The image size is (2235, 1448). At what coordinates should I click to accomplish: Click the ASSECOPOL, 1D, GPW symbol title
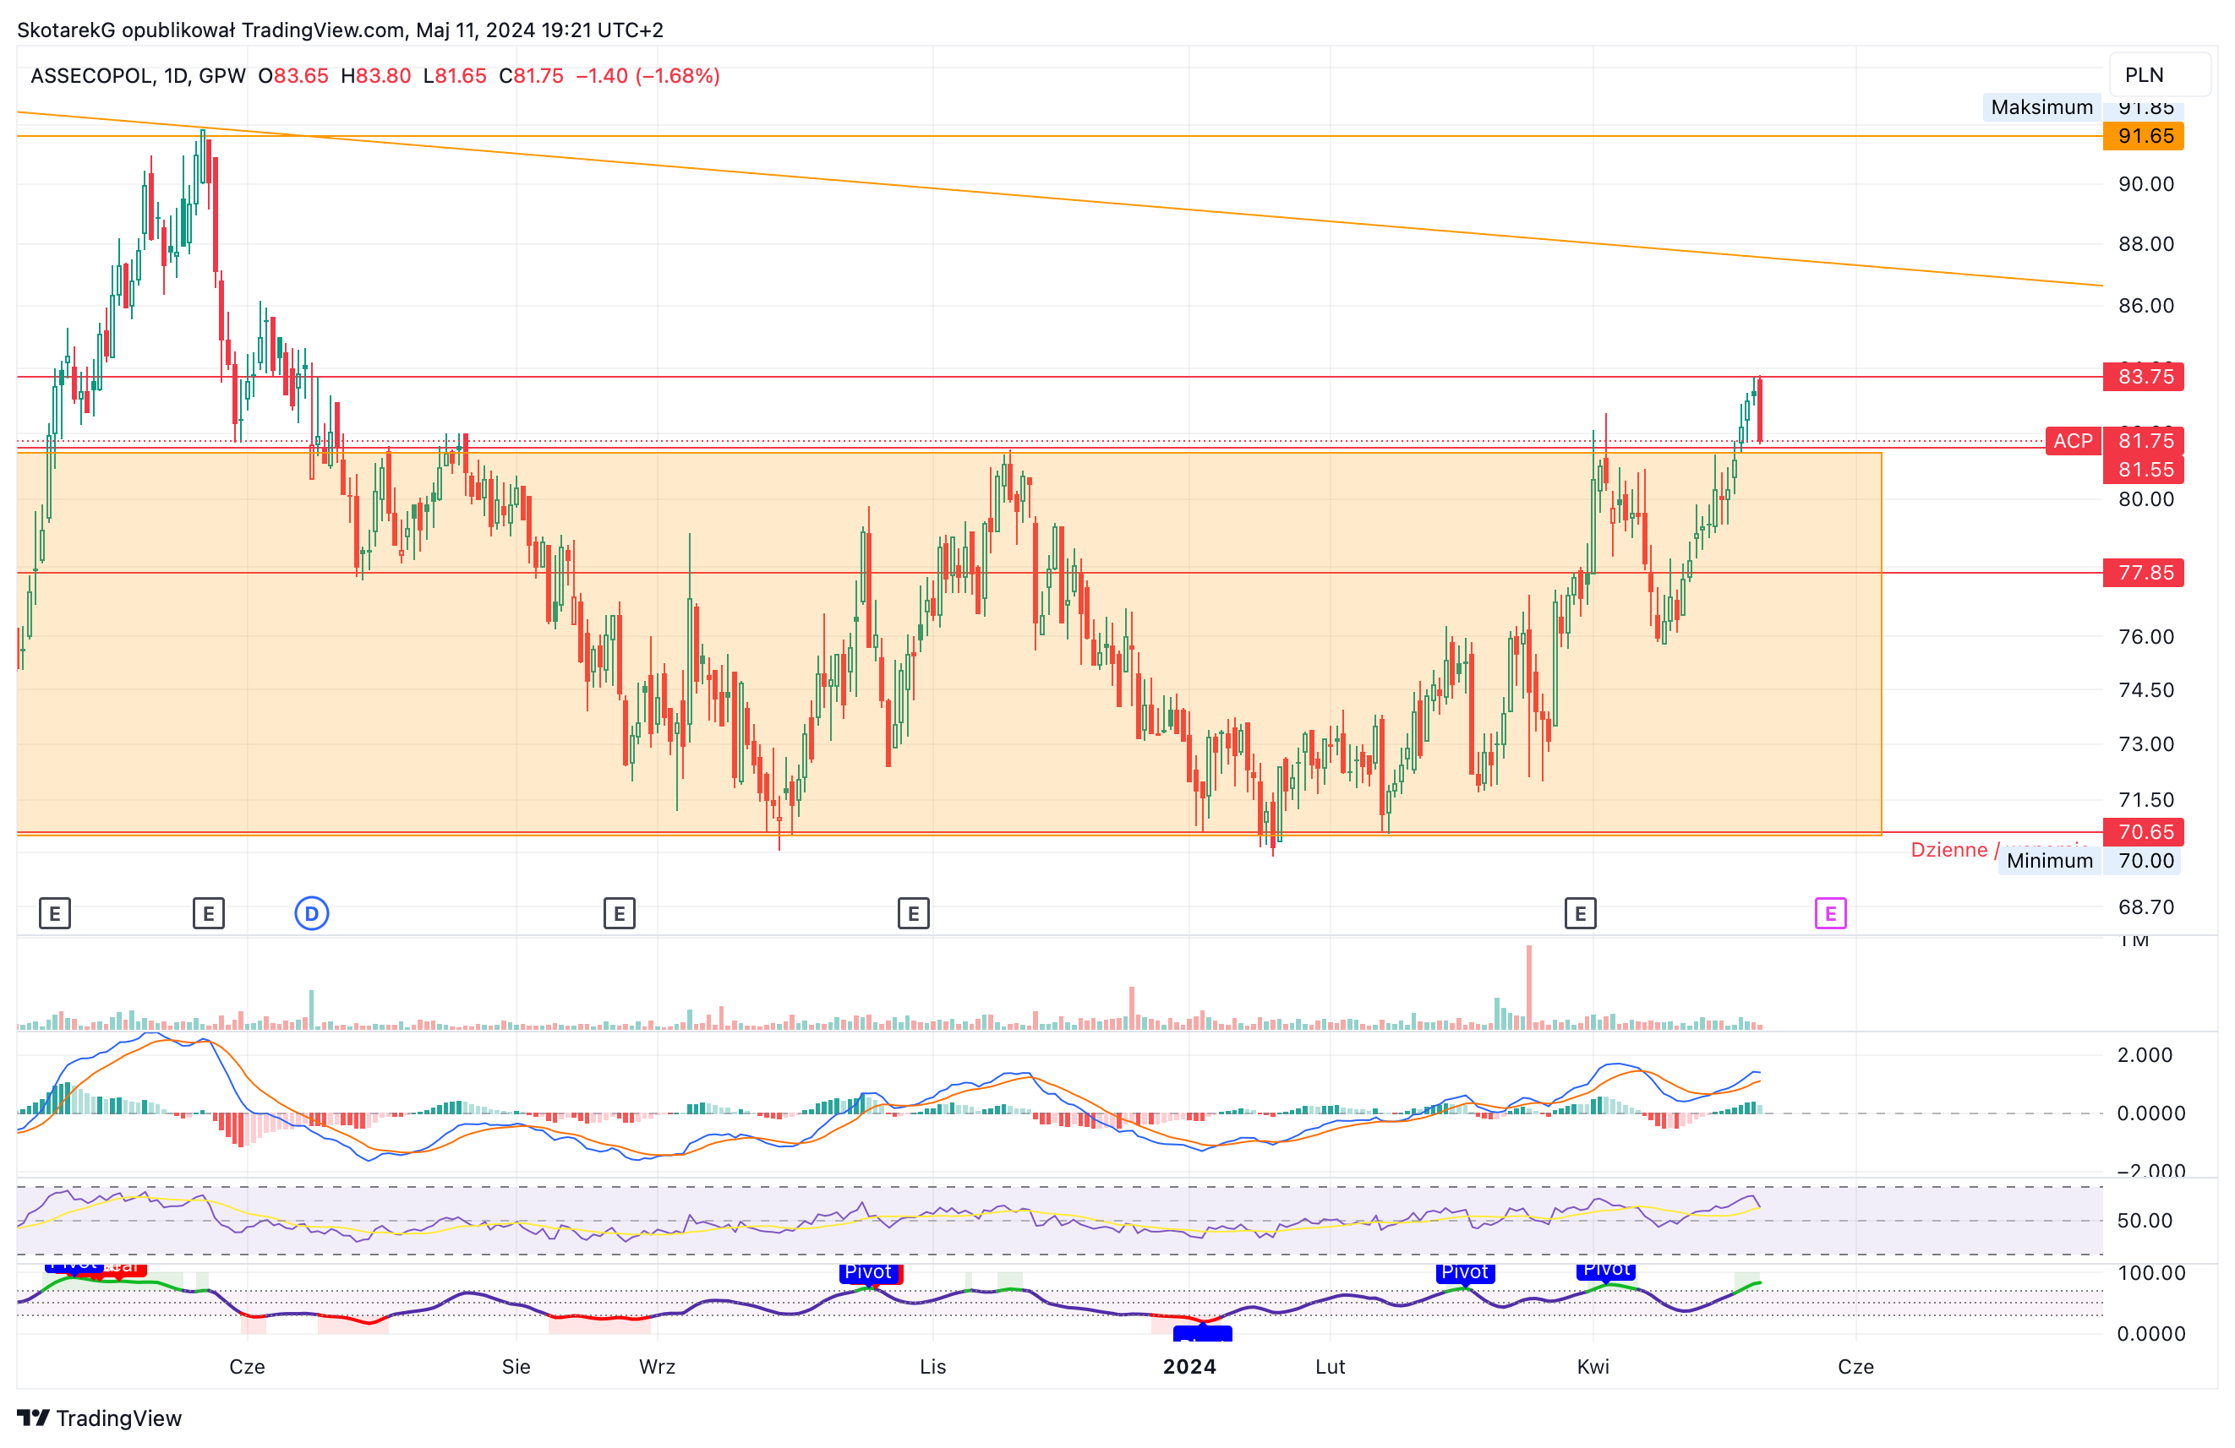138,75
